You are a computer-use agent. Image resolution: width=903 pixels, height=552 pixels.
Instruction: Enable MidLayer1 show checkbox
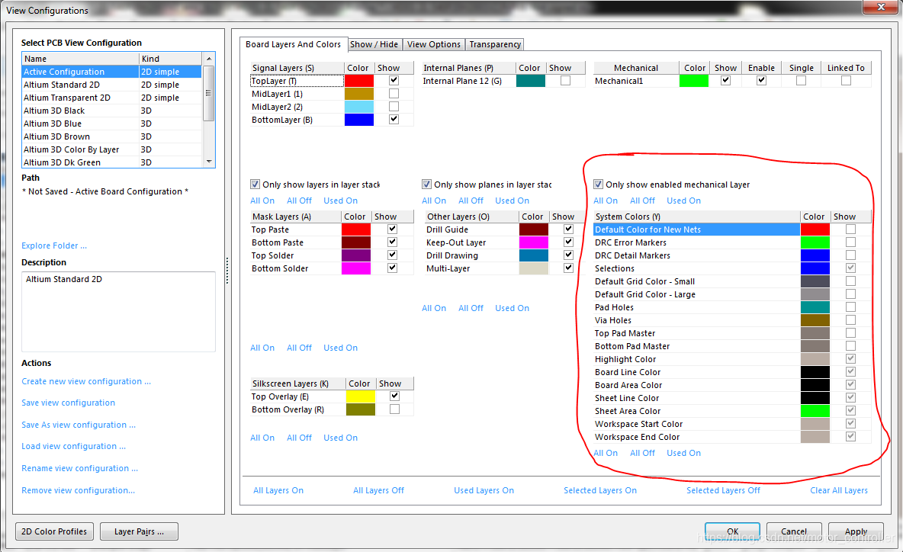(x=394, y=93)
